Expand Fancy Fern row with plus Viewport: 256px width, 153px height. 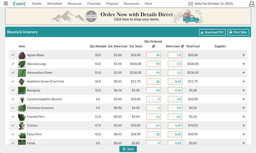click(243, 134)
